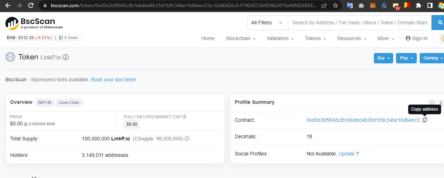
Task: Open the MetaMask fox extension
Action: coord(373,5)
